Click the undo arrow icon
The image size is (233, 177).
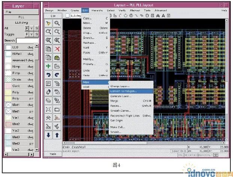click(x=48, y=75)
